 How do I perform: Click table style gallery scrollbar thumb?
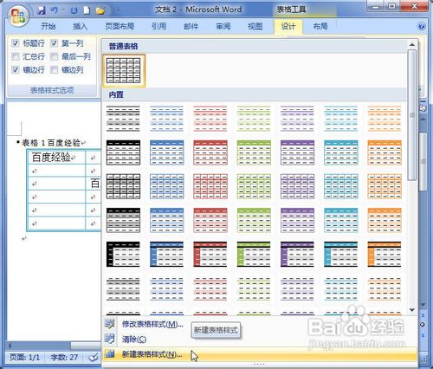pyautogui.click(x=412, y=115)
